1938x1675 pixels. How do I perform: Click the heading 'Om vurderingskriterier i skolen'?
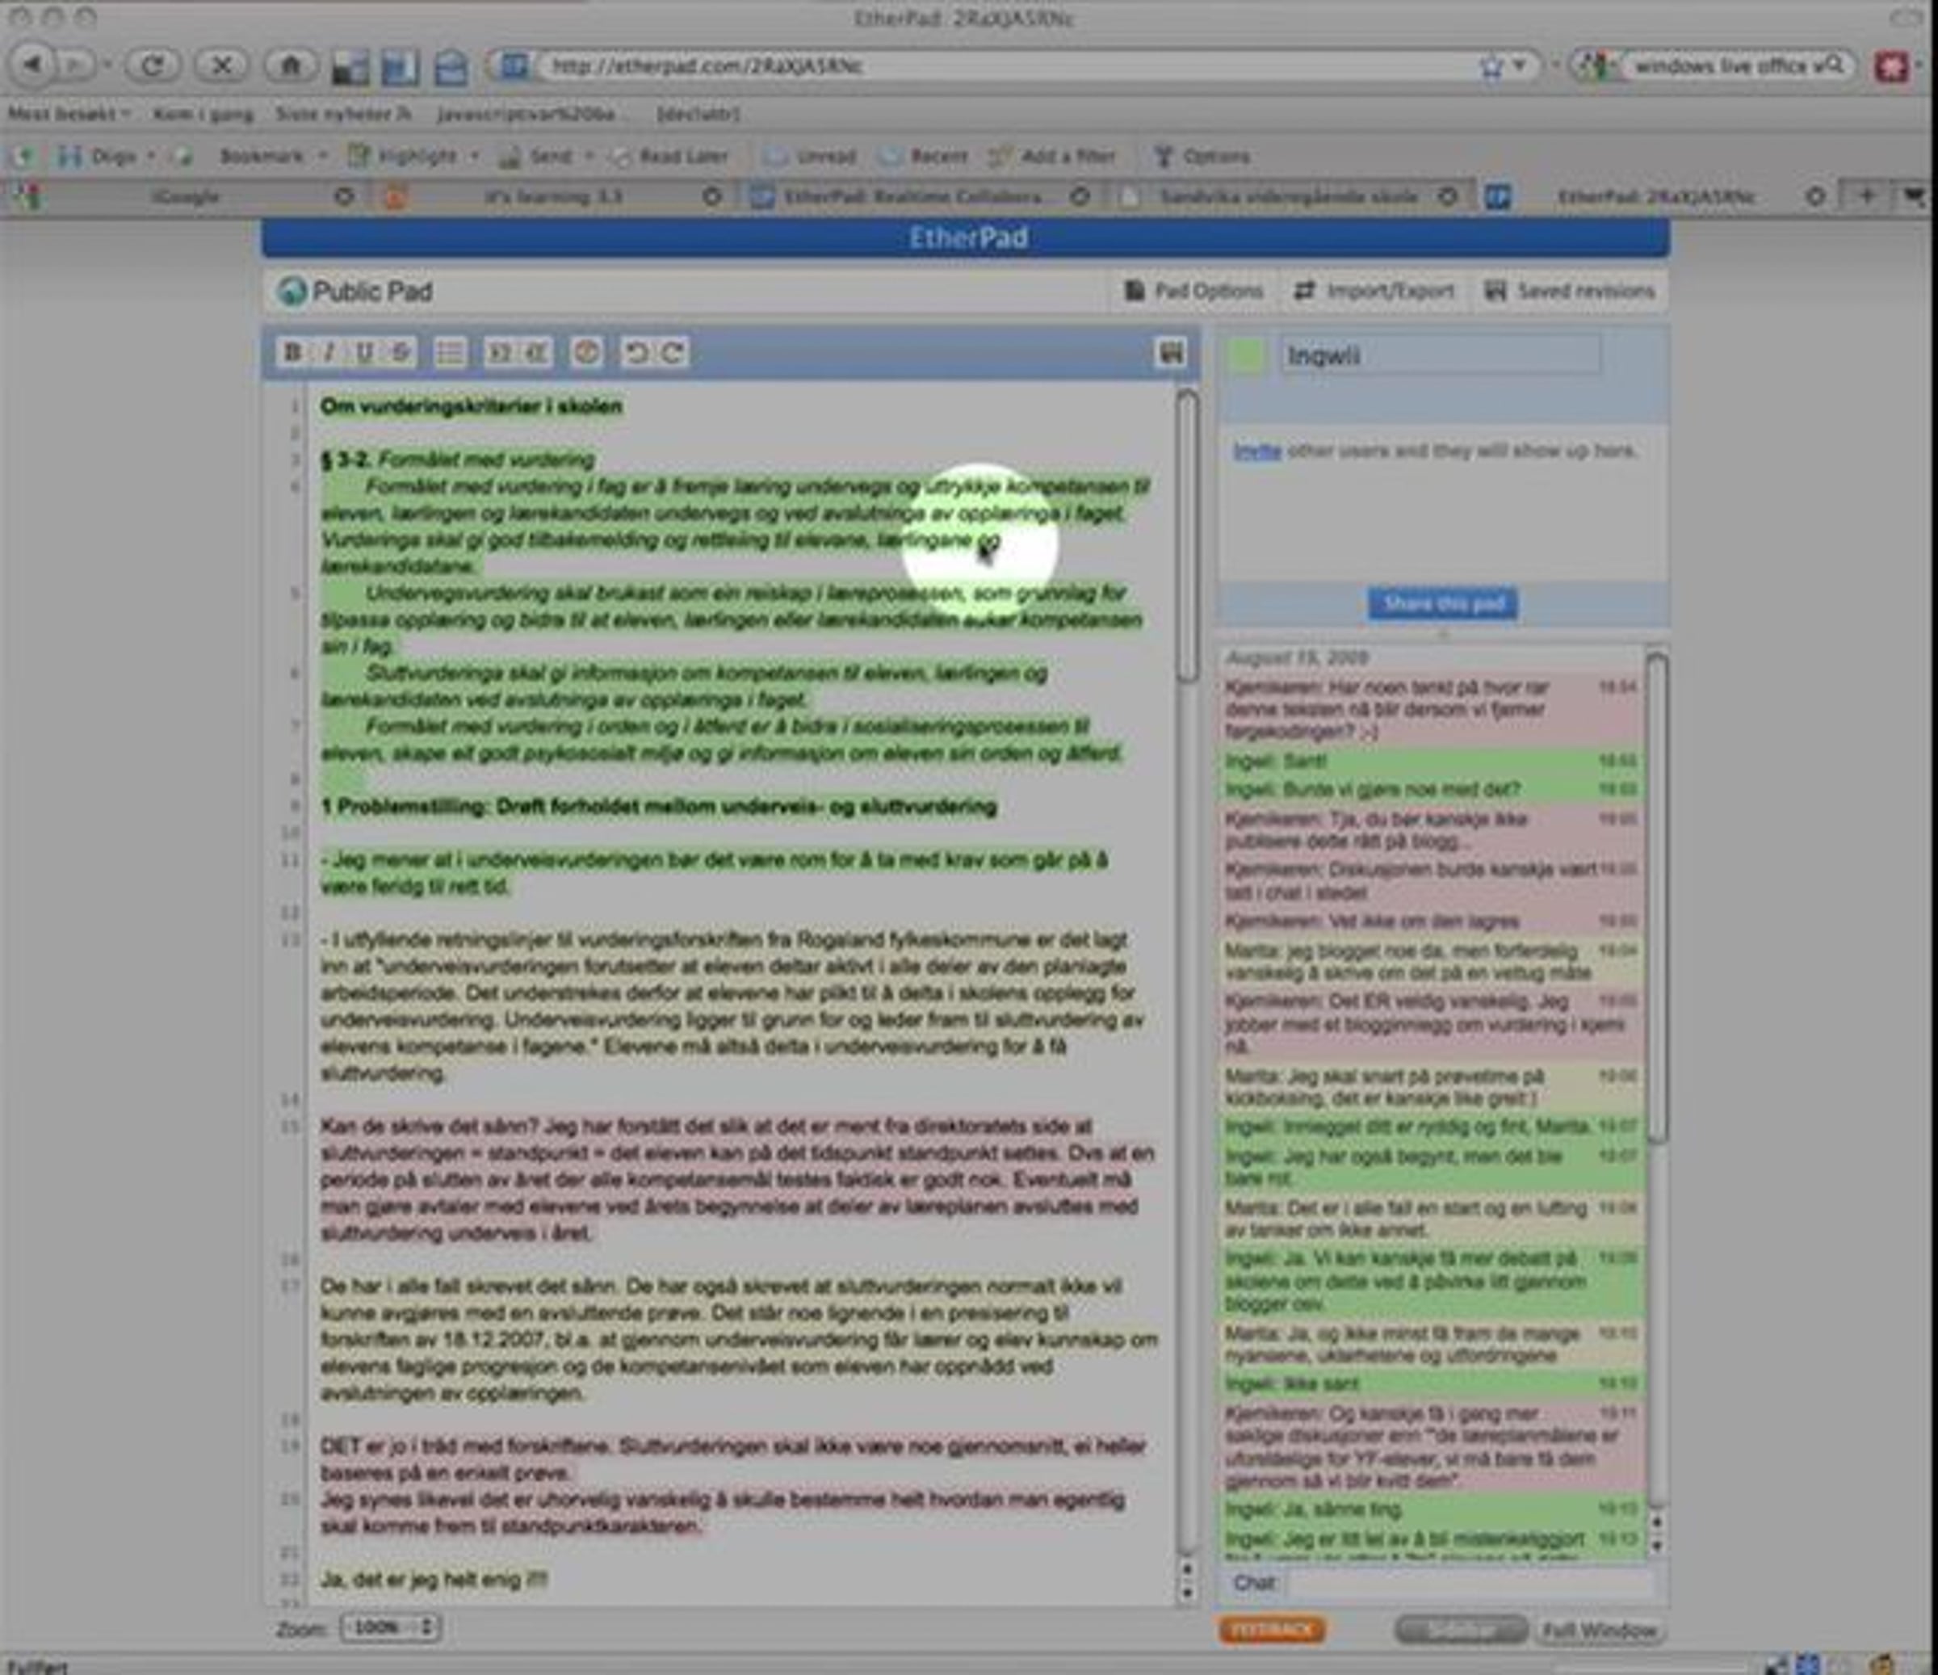472,406
